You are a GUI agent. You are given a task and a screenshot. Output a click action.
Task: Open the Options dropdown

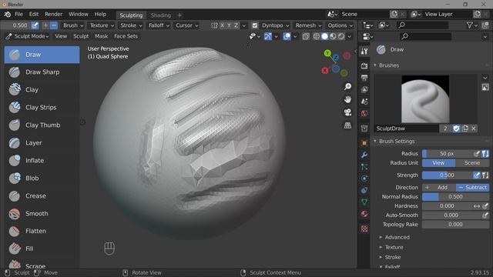coord(340,25)
